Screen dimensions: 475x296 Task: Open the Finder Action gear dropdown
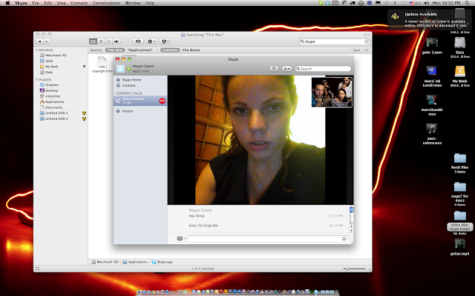pos(151,41)
